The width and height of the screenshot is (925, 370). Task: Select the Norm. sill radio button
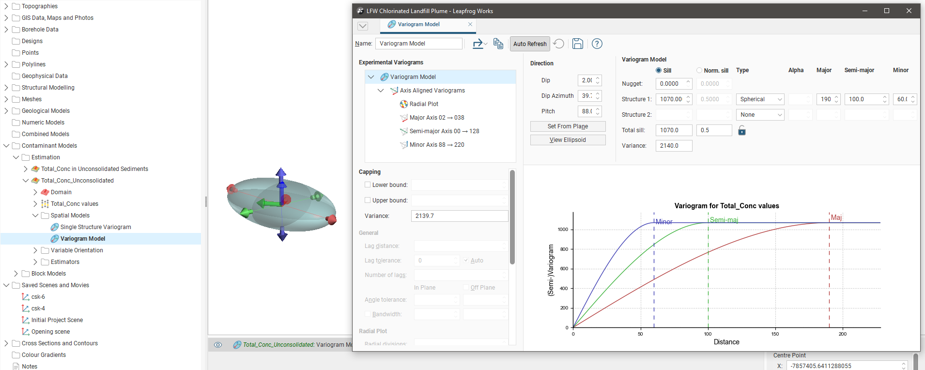click(699, 71)
